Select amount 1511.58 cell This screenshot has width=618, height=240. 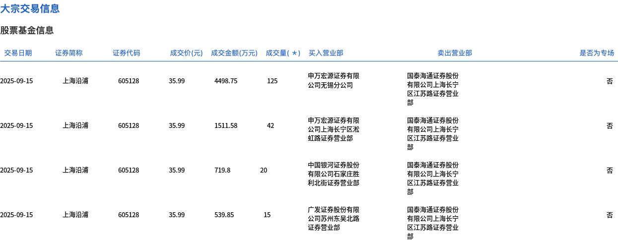click(x=226, y=125)
